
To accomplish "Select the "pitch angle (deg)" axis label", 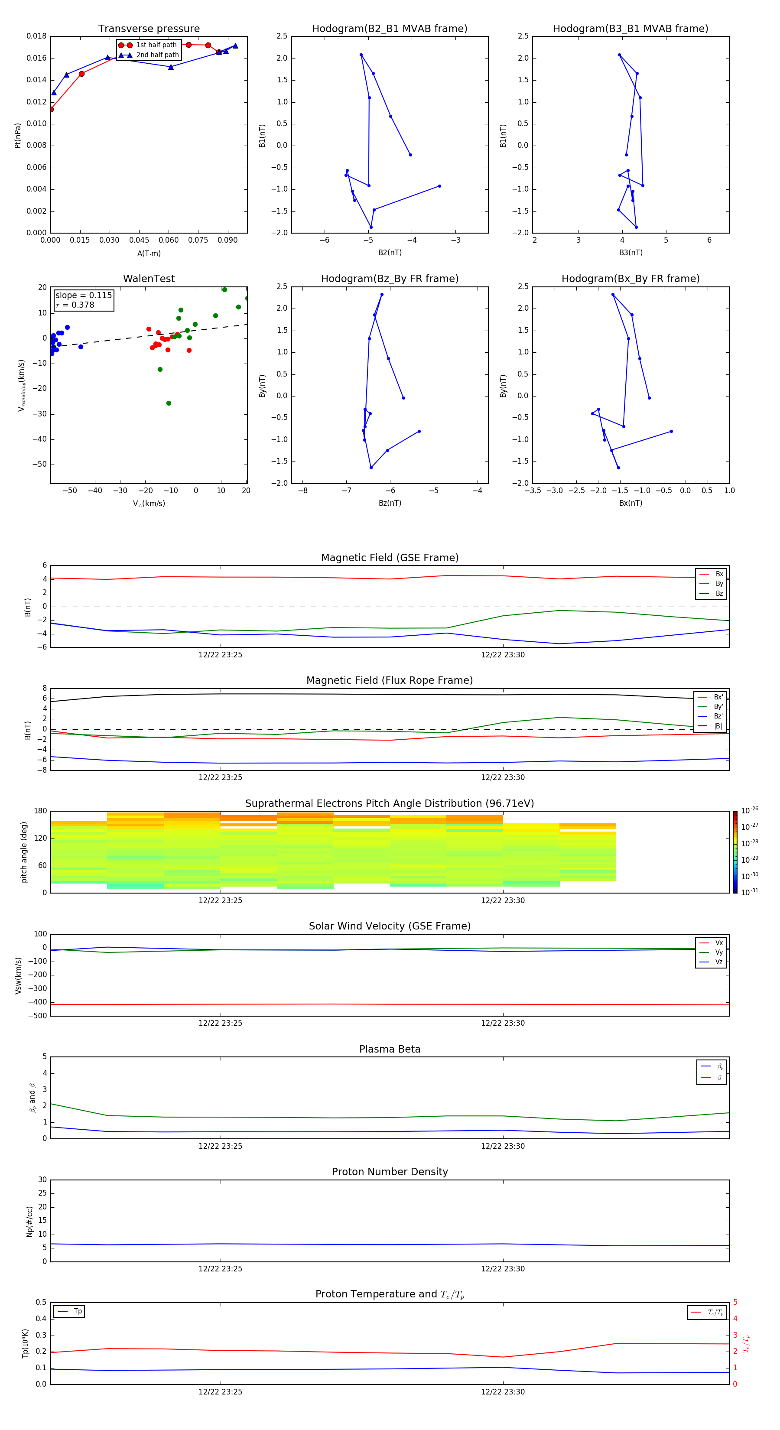I will tap(24, 852).
